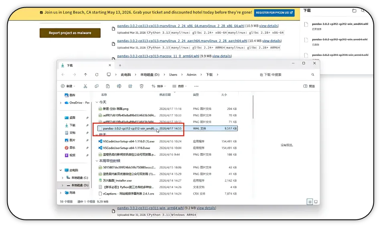
Task: Open pandas cp313 manylinux aarch64 wheel link
Action: point(182,41)
